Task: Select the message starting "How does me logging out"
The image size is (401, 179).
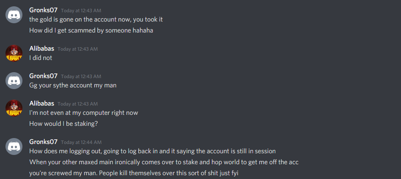Action: tap(152, 151)
